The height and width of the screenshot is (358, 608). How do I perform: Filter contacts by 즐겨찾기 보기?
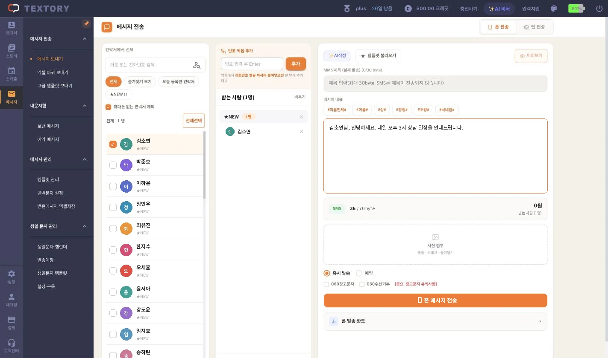pyautogui.click(x=140, y=81)
